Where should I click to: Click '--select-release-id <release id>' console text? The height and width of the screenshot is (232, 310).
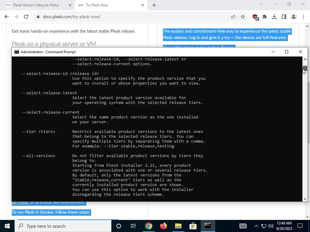60,74
